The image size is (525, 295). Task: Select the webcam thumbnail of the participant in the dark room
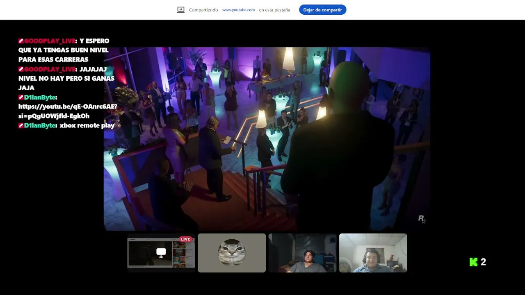302,253
